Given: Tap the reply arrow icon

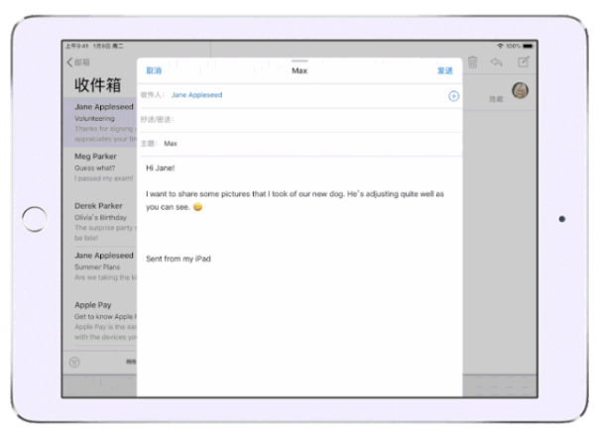Looking at the screenshot, I should point(498,62).
